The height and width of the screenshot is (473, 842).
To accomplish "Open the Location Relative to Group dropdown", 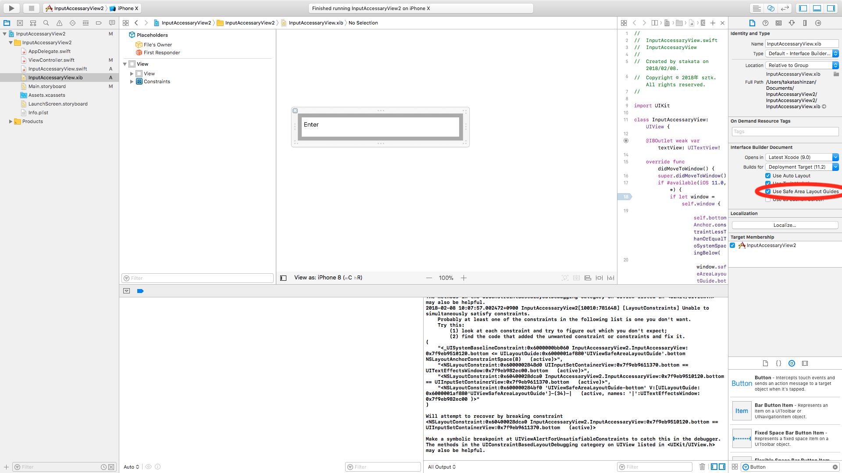I will (802, 65).
